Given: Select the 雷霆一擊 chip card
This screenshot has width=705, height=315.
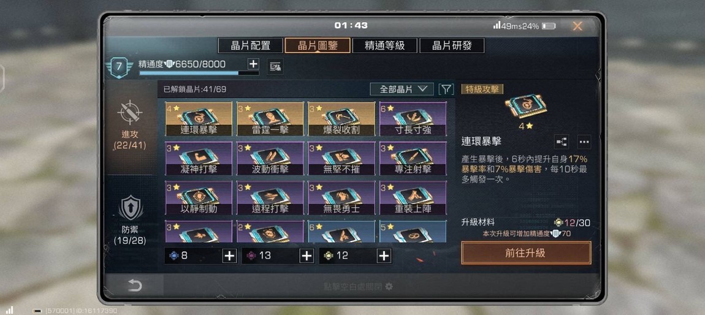Looking at the screenshot, I should point(270,119).
